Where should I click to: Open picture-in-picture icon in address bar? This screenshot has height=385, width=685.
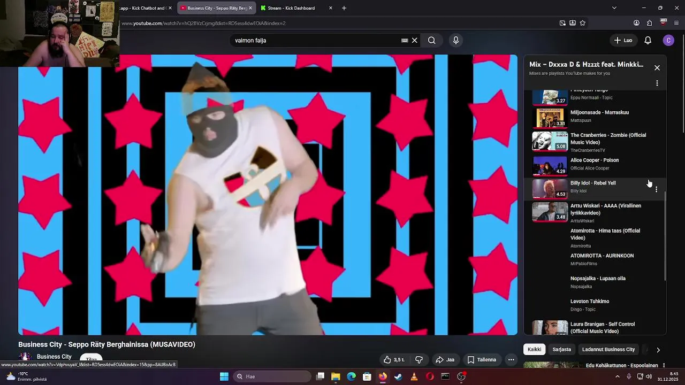tap(562, 23)
